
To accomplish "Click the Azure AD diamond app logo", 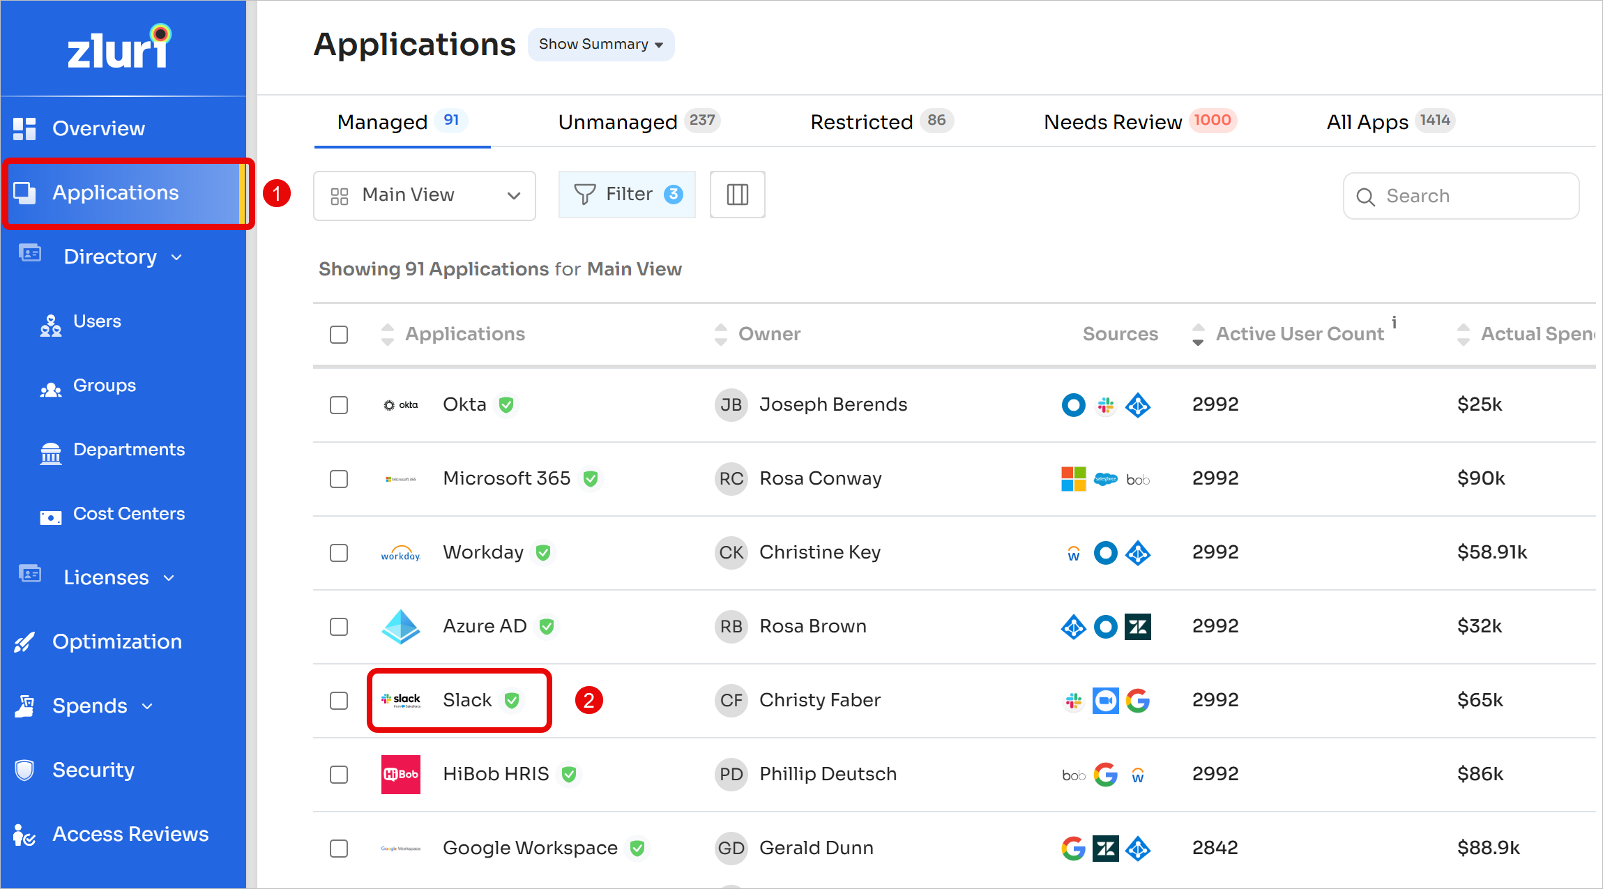I will pyautogui.click(x=400, y=626).
